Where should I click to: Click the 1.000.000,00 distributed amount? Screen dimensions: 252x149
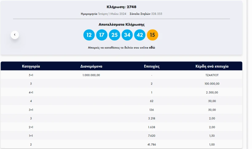(91, 75)
